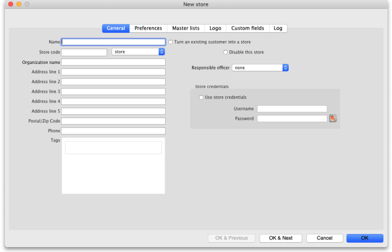Focus the Name input field

113,42
